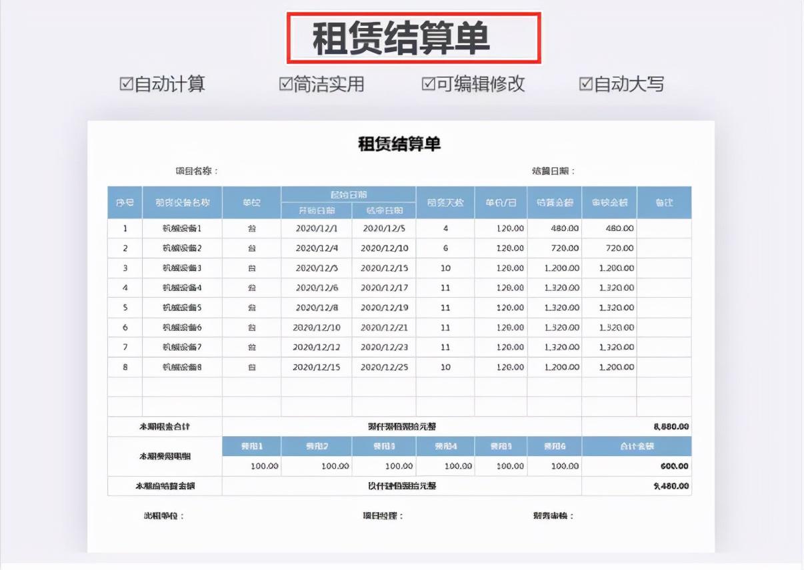The image size is (804, 570).
Task: Toggle the 自动大写 checkbox
Action: click(x=586, y=84)
